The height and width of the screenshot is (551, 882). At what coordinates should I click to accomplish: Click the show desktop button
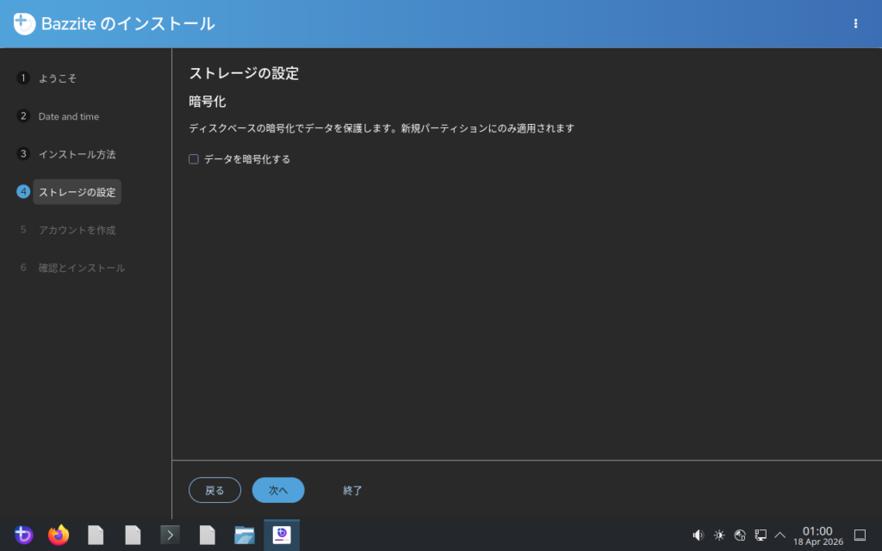(x=859, y=535)
